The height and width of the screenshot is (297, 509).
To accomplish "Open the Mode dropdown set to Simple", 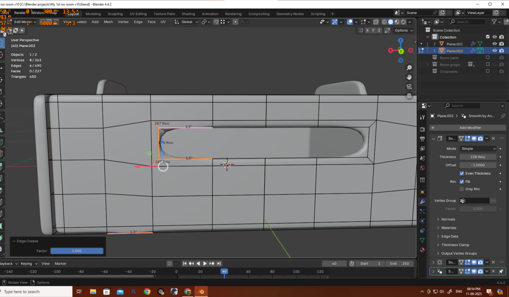I will [478, 148].
